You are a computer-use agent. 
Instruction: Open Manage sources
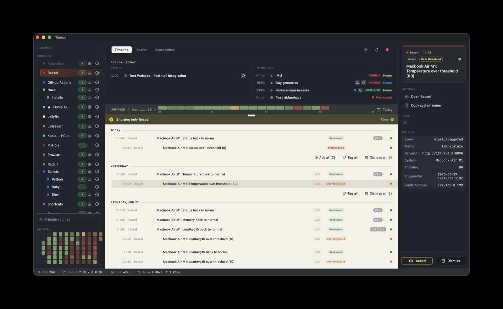coord(55,219)
